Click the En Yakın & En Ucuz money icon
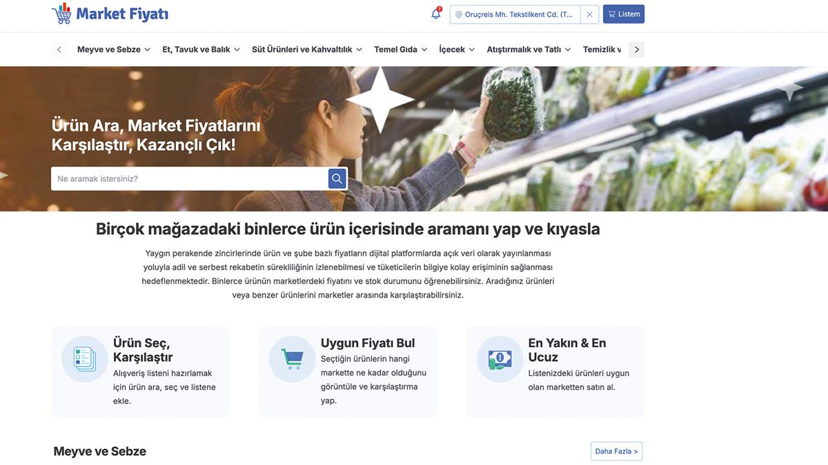The image size is (828, 465). pos(500,359)
